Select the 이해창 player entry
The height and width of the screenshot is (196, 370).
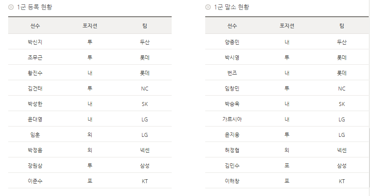point(232,181)
